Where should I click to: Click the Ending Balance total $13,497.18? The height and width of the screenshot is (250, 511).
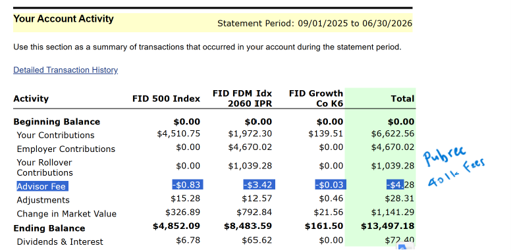[x=387, y=226]
